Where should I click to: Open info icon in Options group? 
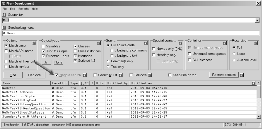(34, 43)
